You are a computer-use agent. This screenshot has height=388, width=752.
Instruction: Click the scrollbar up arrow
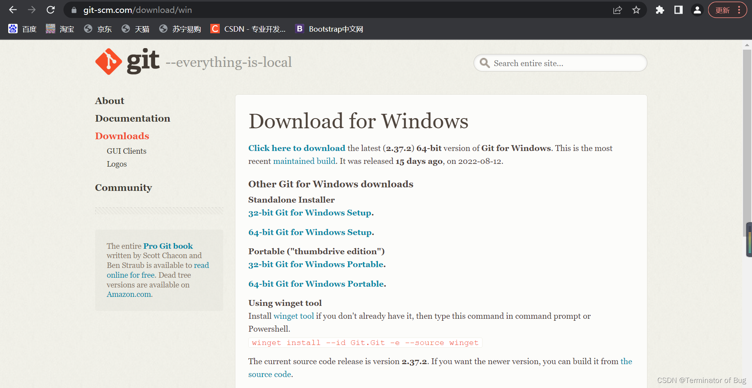point(747,45)
